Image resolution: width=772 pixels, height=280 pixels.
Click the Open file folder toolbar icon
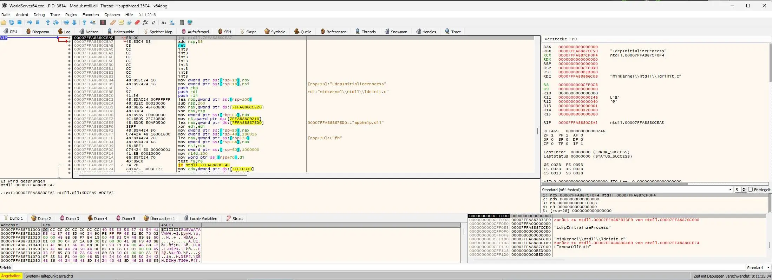[4, 22]
